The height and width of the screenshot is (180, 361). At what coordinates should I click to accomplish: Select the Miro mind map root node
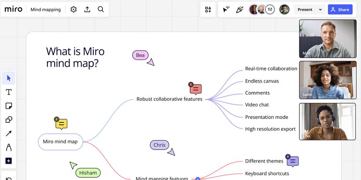(x=60, y=142)
